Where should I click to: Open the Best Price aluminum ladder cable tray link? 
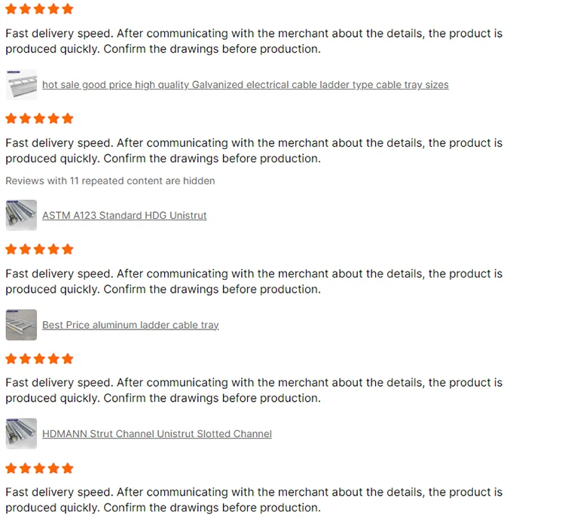click(130, 325)
